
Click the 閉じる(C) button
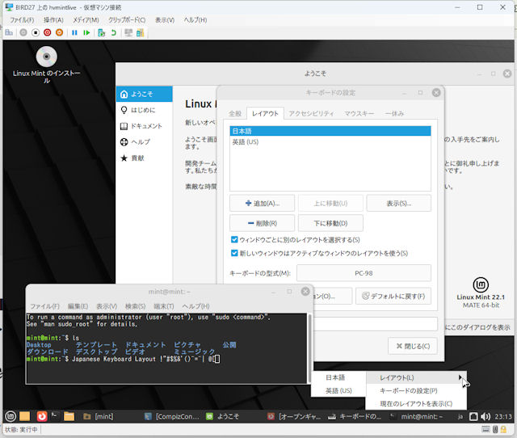point(413,346)
